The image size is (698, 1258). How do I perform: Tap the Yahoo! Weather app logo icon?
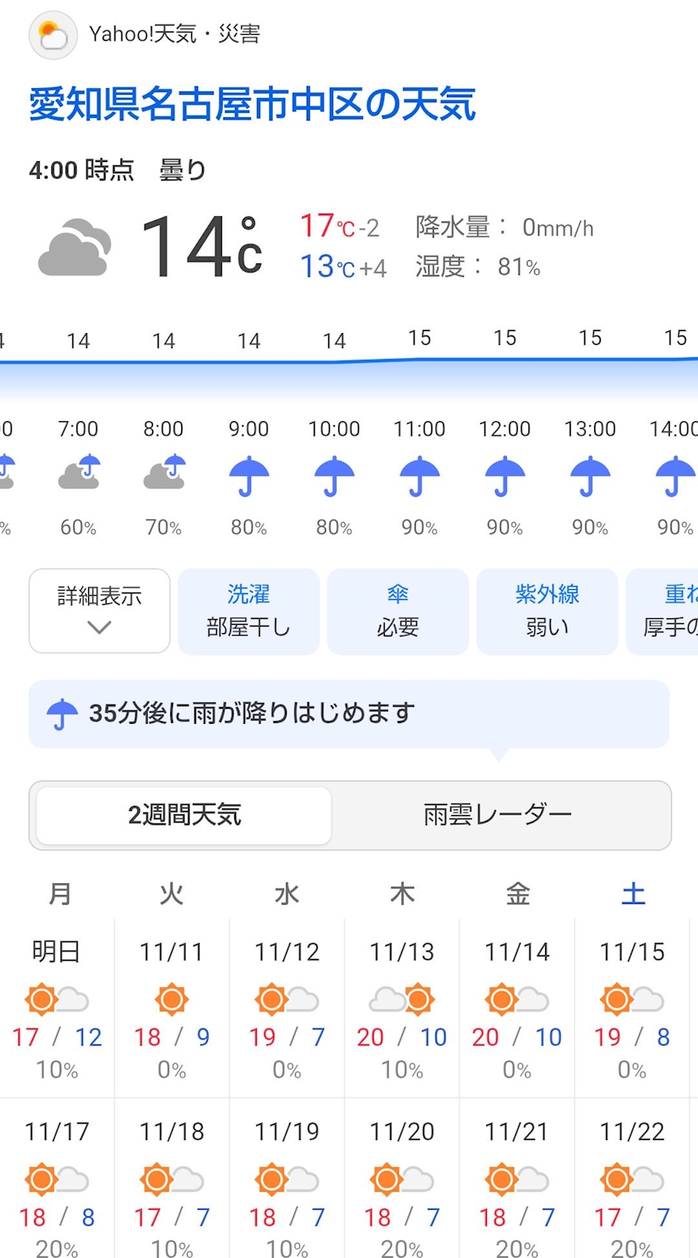point(53,35)
